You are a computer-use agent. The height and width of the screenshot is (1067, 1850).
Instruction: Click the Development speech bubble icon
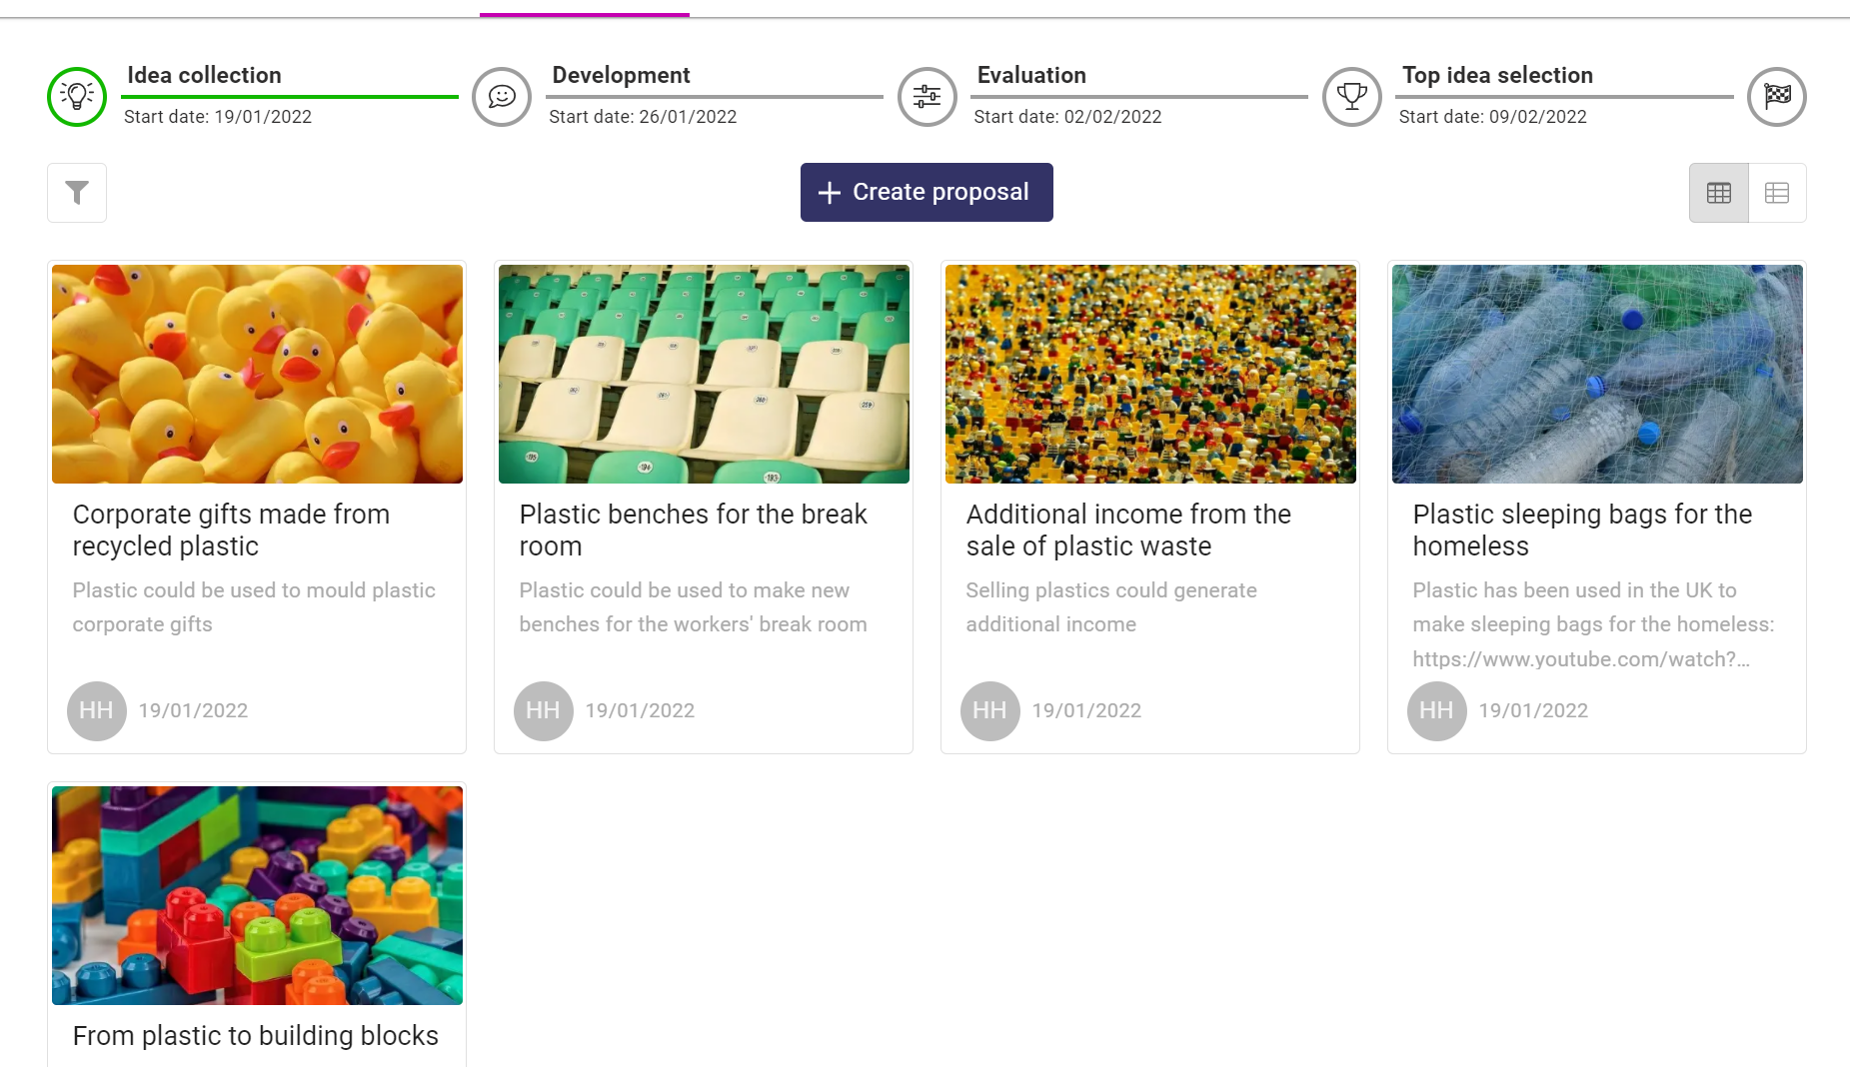click(502, 97)
